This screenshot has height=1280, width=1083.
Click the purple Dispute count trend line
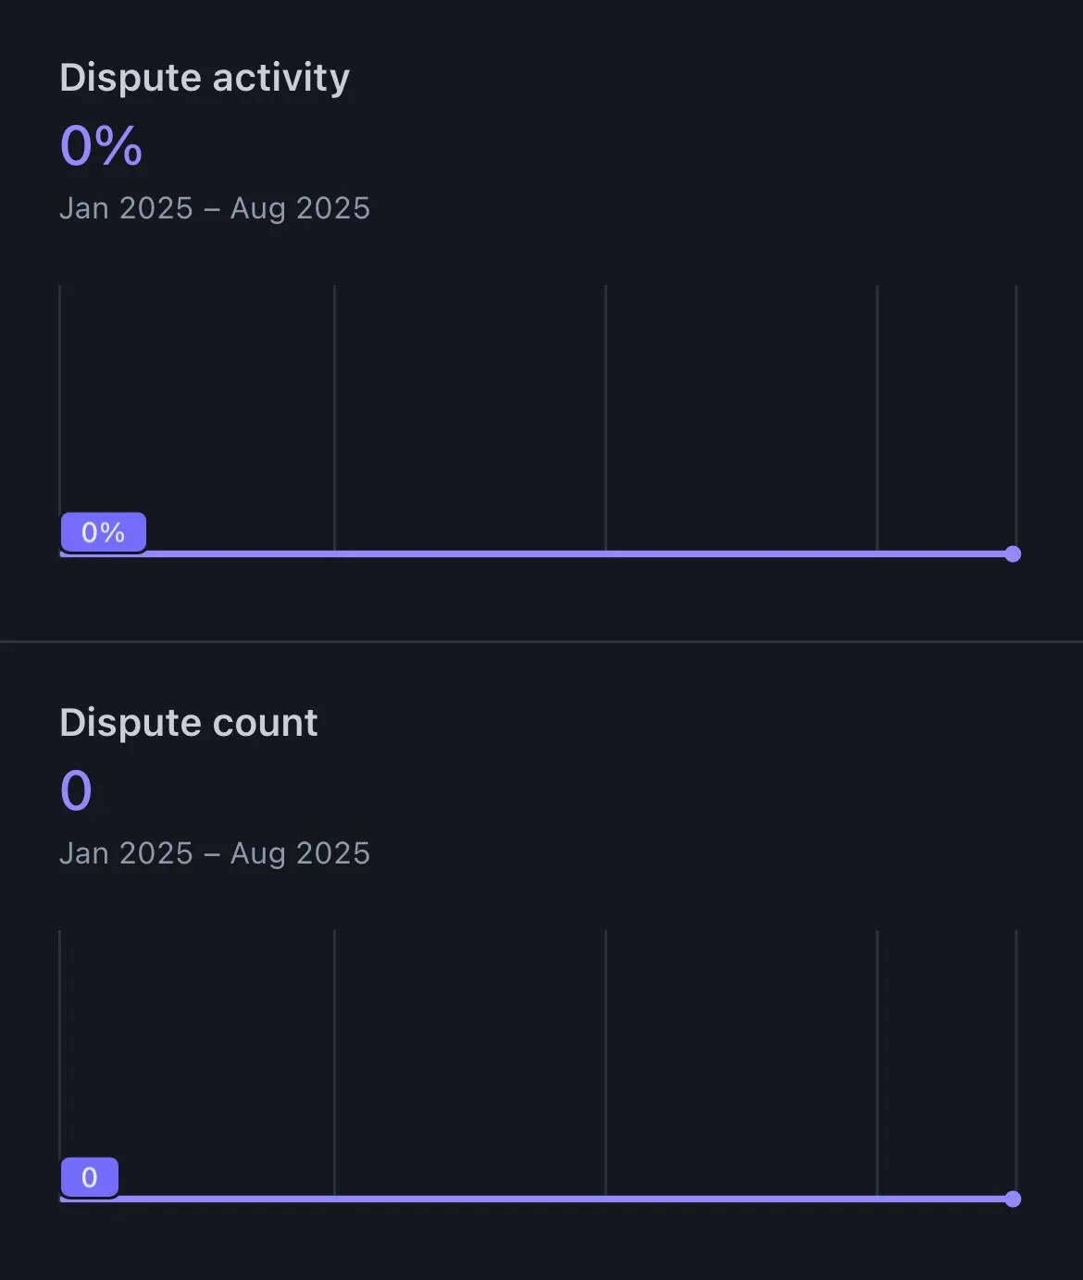(x=555, y=1199)
